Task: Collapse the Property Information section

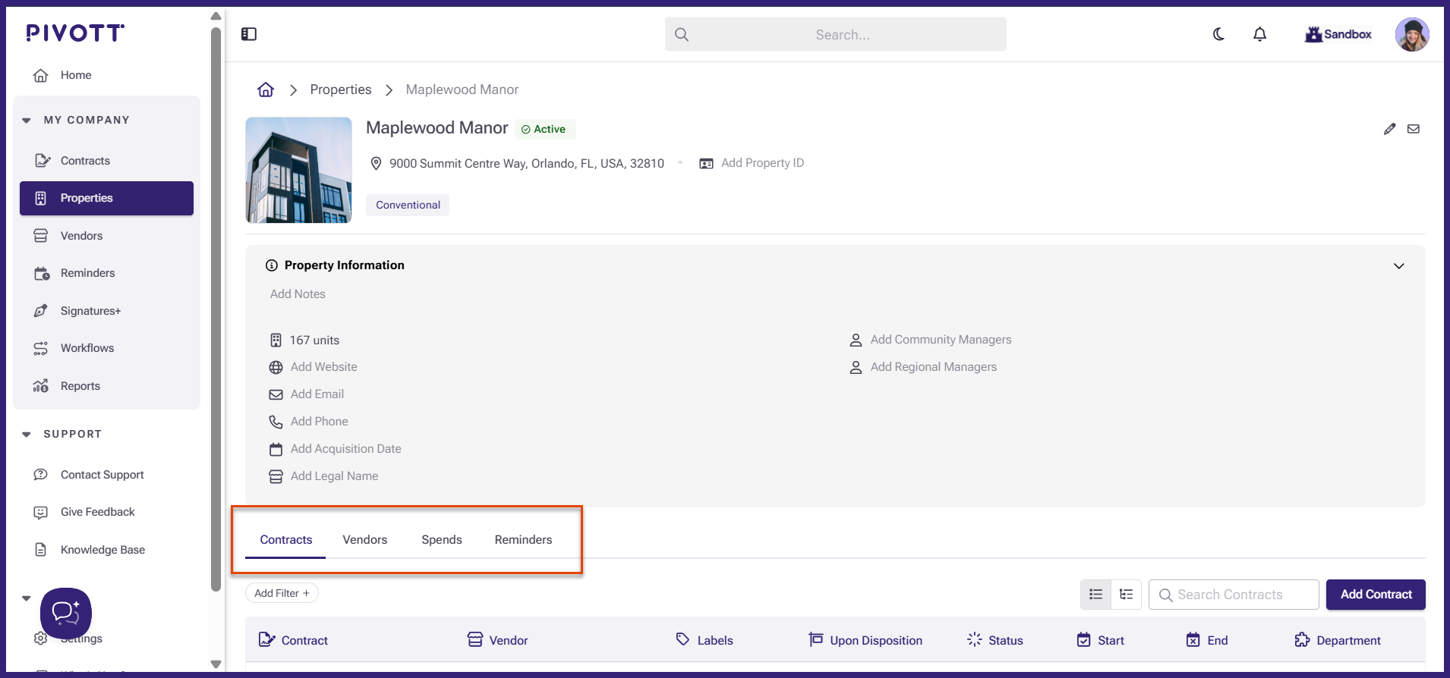Action: (x=1398, y=266)
